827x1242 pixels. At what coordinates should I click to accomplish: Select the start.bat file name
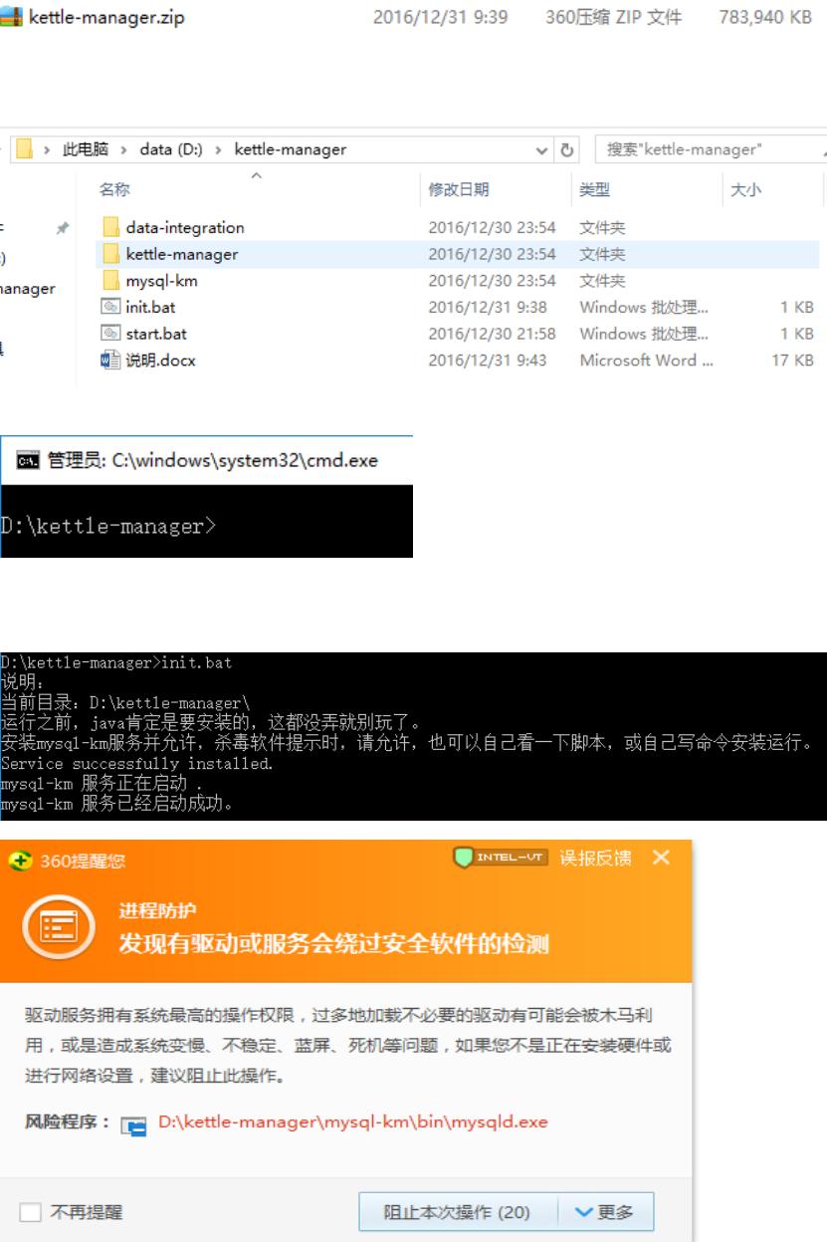pyautogui.click(x=154, y=334)
